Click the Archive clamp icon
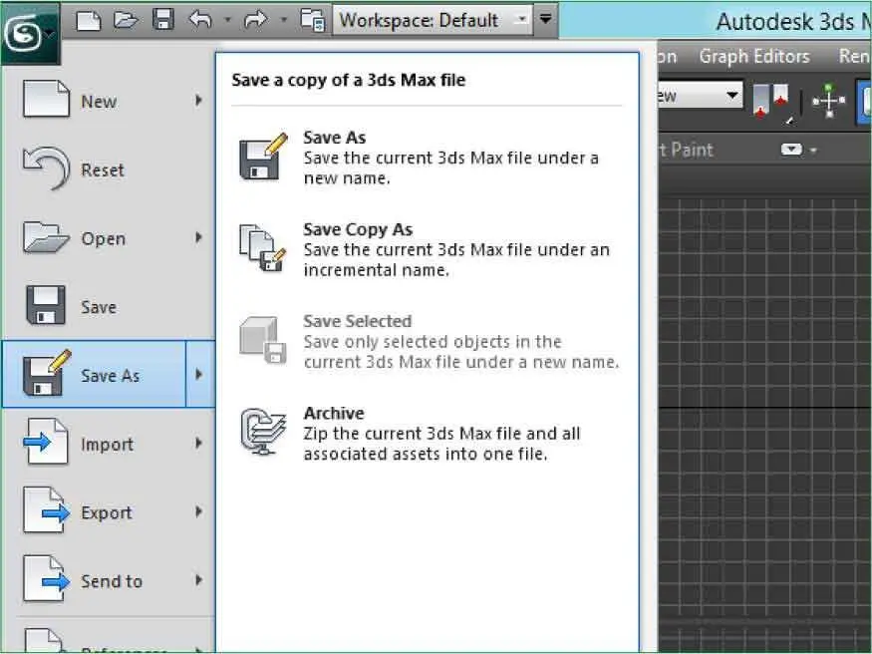 263,432
